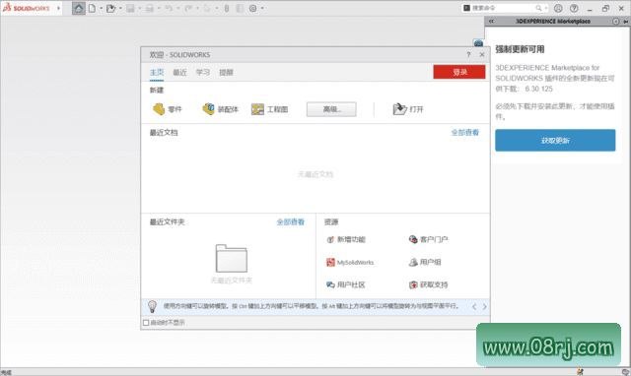
Task: Open the 新增功能 resource
Action: click(x=346, y=239)
